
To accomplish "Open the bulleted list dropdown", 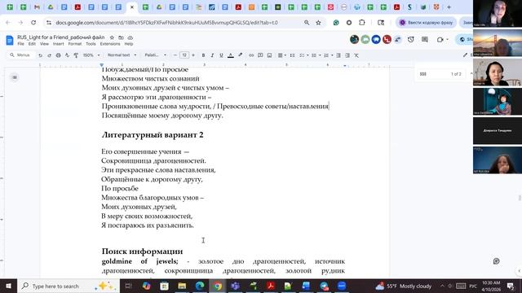I will pyautogui.click(x=316, y=55).
